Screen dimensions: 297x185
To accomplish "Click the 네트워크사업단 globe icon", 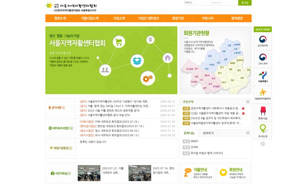I will point(50,128).
